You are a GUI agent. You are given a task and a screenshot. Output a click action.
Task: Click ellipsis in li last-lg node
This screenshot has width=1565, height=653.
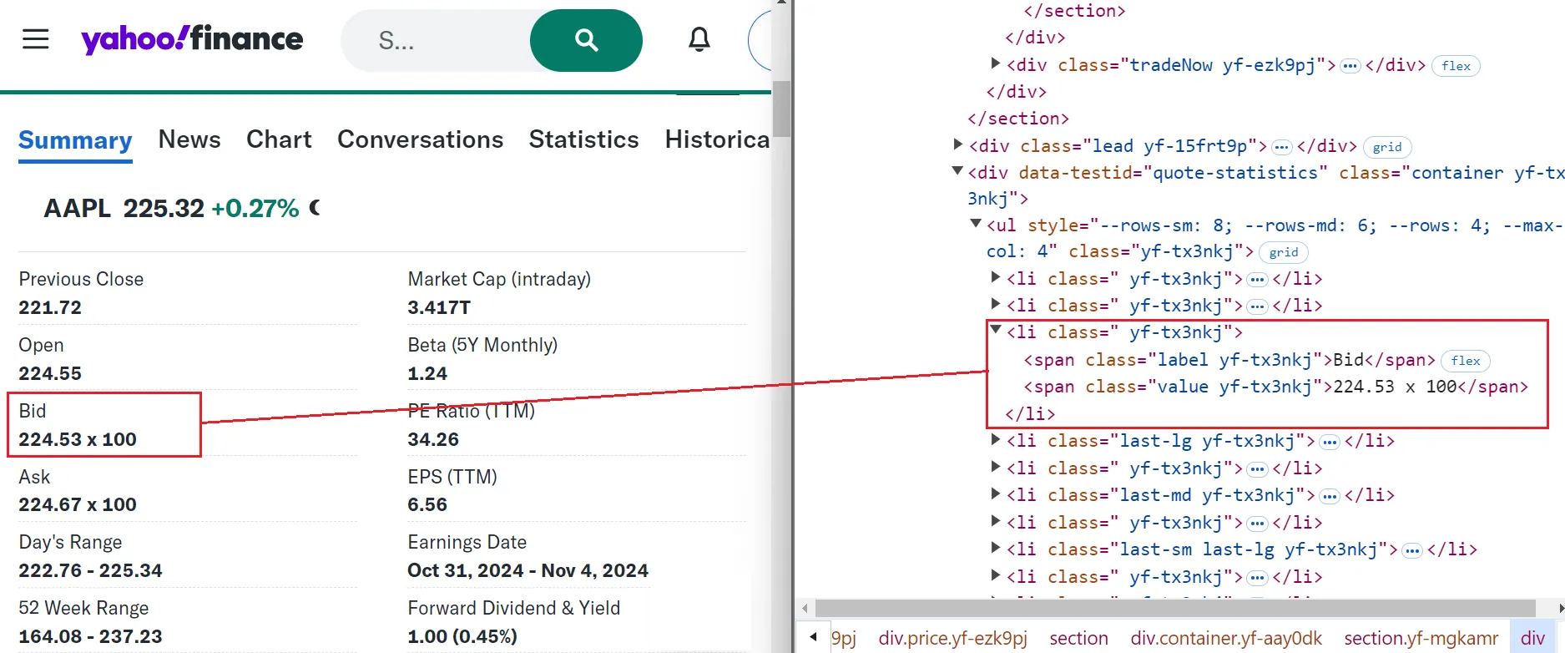click(x=1330, y=443)
